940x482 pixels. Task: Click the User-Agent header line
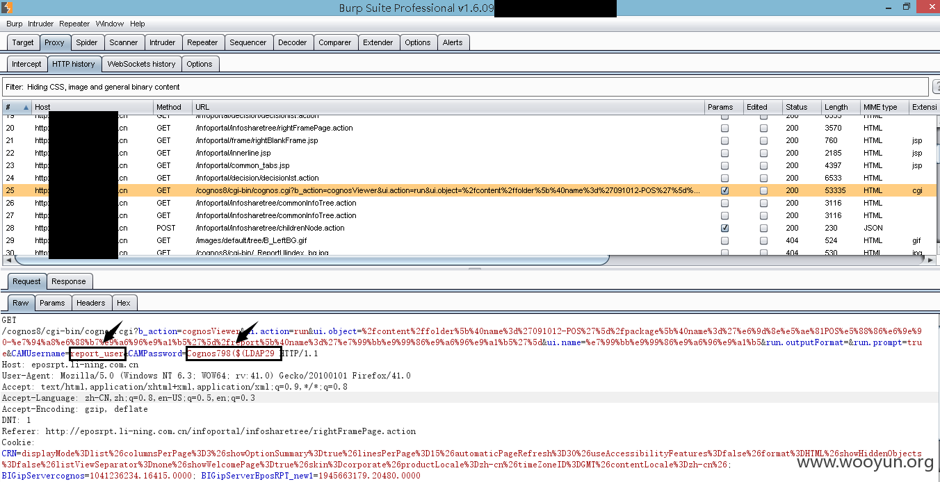pos(206,376)
